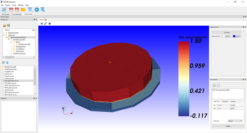Select the EcG_band_up.vtu file
247x133 pixels.
[10, 83]
